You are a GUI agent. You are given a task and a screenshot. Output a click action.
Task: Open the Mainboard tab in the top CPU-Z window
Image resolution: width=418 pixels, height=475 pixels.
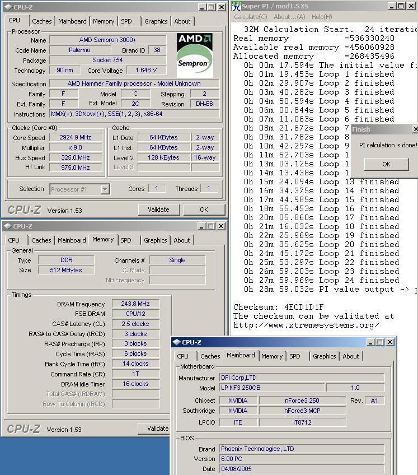point(72,21)
